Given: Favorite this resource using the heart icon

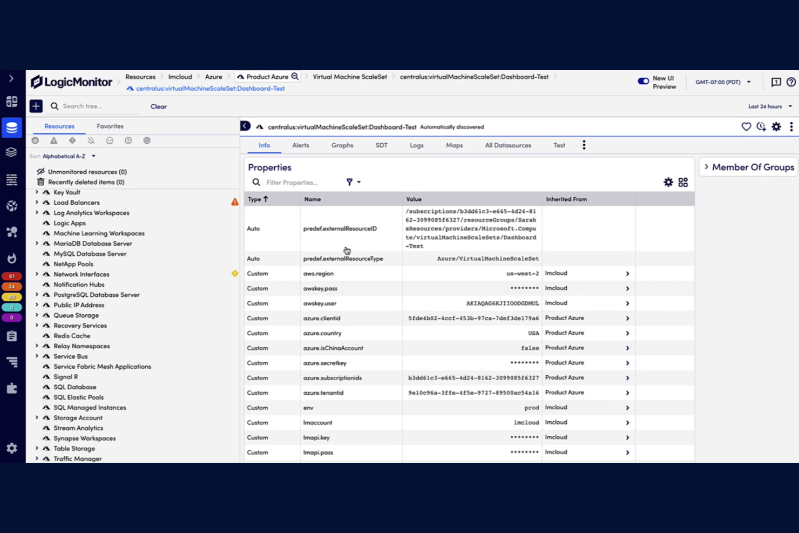Looking at the screenshot, I should pyautogui.click(x=746, y=126).
